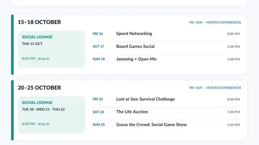259x145 pixels.
Task: Click the SAT 17 date label
Action: click(x=98, y=47)
